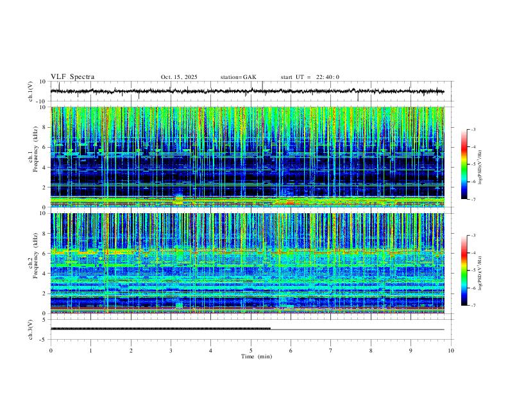Click the "Time (min)" x-axis label

[x=257, y=356]
